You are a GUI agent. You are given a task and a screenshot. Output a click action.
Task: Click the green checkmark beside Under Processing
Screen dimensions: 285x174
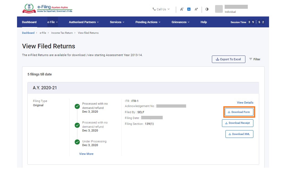pos(77,142)
